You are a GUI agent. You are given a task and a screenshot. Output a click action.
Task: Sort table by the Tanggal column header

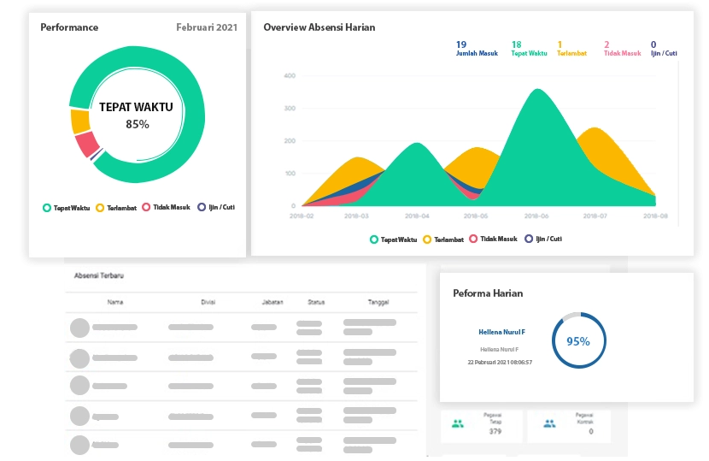pos(378,302)
